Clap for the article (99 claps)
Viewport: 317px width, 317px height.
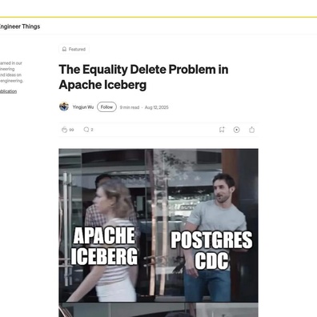(64, 130)
